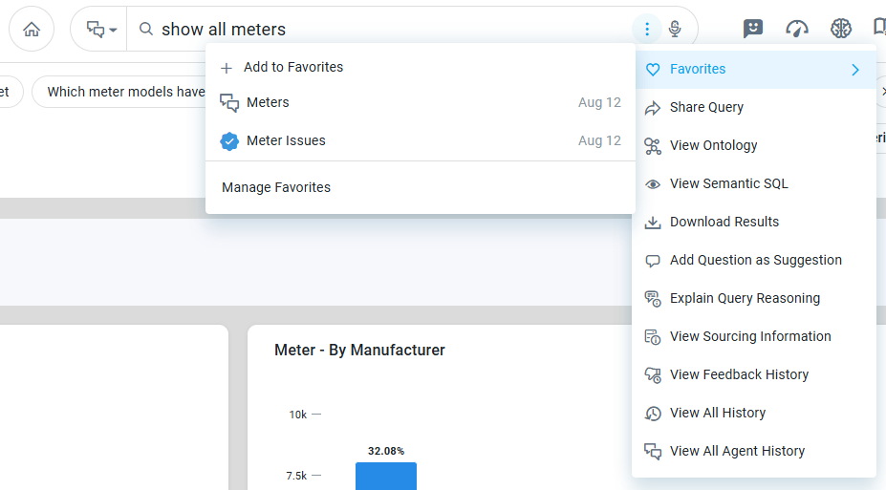This screenshot has height=490, width=886.
Task: Click the verified badge next to Meter Issues
Action: (x=229, y=141)
